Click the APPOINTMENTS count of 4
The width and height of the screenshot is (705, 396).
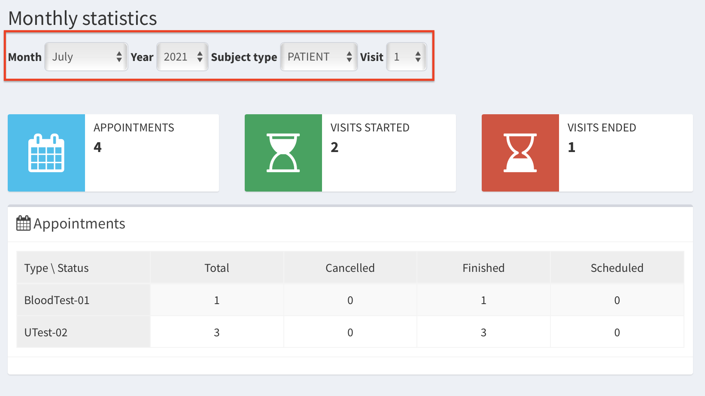click(98, 147)
